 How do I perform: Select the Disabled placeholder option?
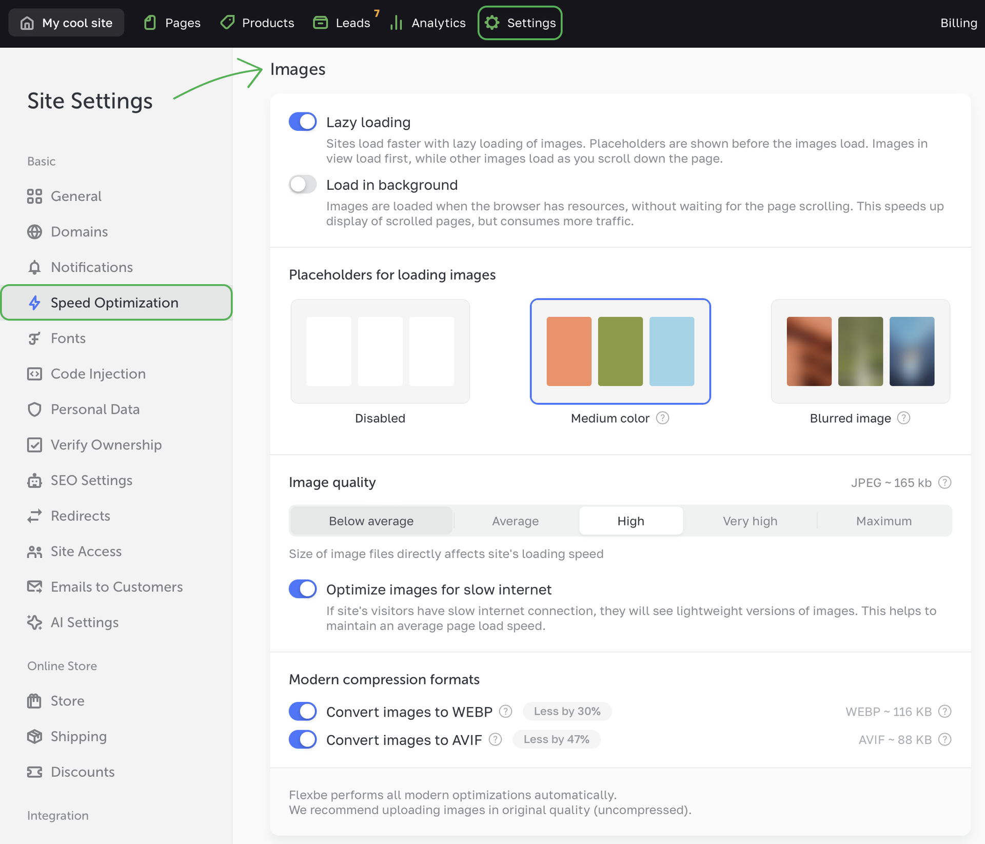tap(380, 351)
